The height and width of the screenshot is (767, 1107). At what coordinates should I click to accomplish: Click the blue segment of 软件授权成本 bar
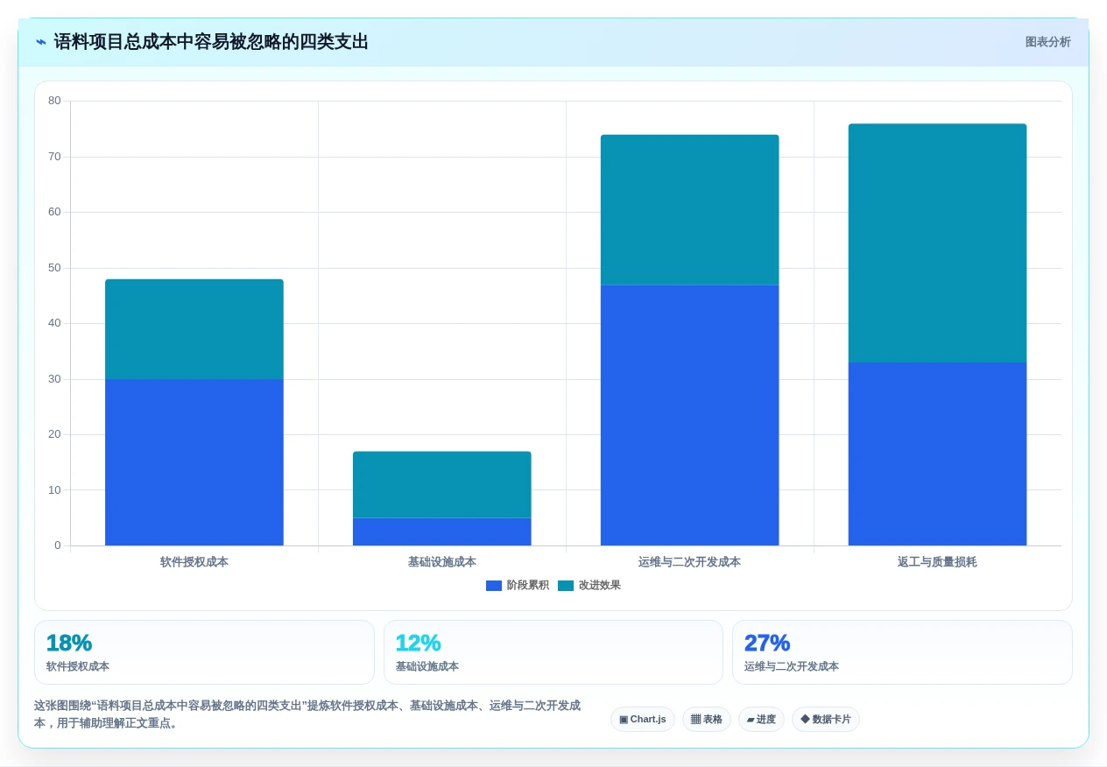(x=194, y=462)
